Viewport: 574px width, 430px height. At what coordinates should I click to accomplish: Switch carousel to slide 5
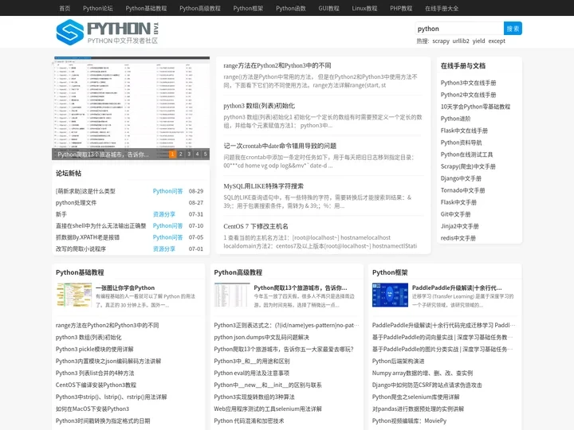pos(206,154)
